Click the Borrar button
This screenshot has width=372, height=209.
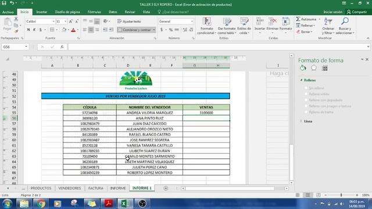click(304, 32)
